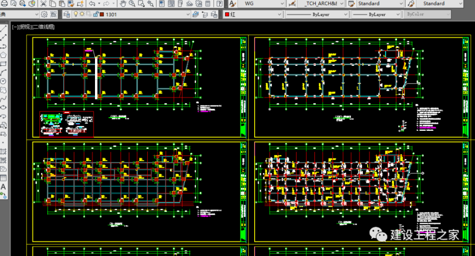Viewport: 475px width, 256px height.
Task: Open the _TCH_ARCH dimension style dropdown
Action: coord(321,4)
